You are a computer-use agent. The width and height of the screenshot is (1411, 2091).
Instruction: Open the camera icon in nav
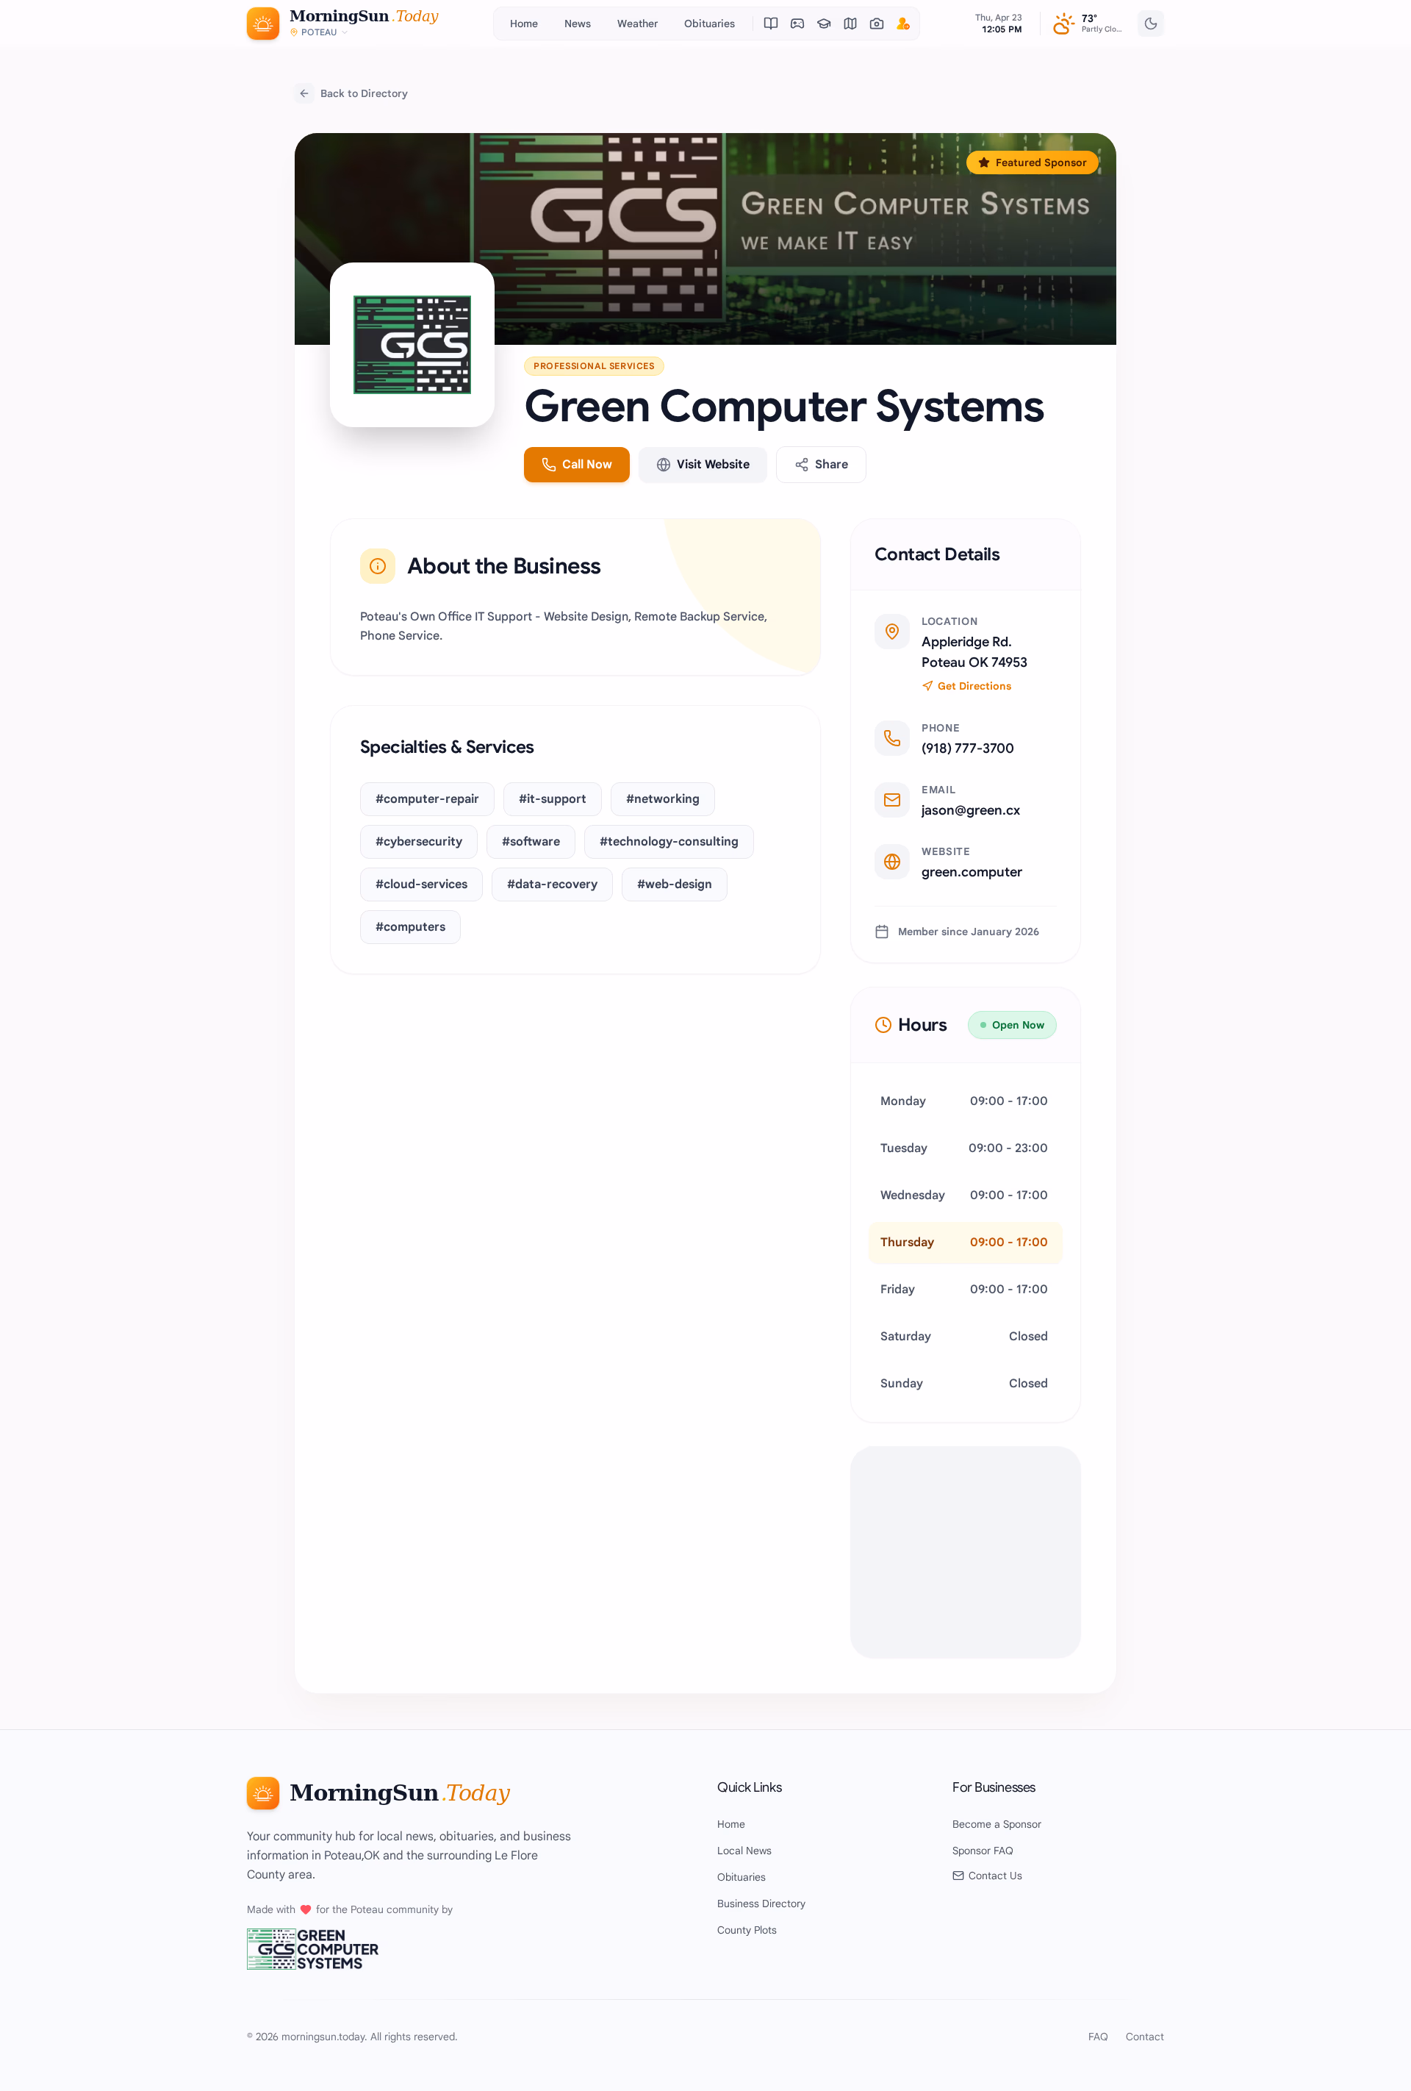877,24
